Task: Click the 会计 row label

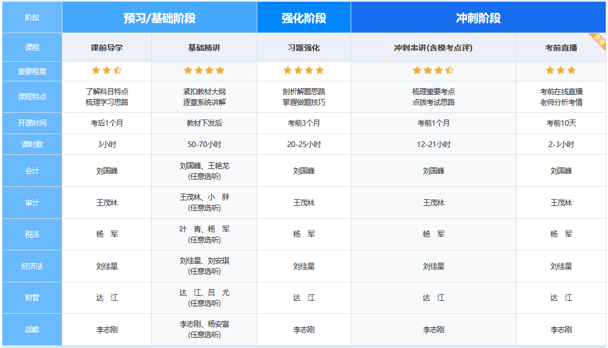Action: pos(32,171)
